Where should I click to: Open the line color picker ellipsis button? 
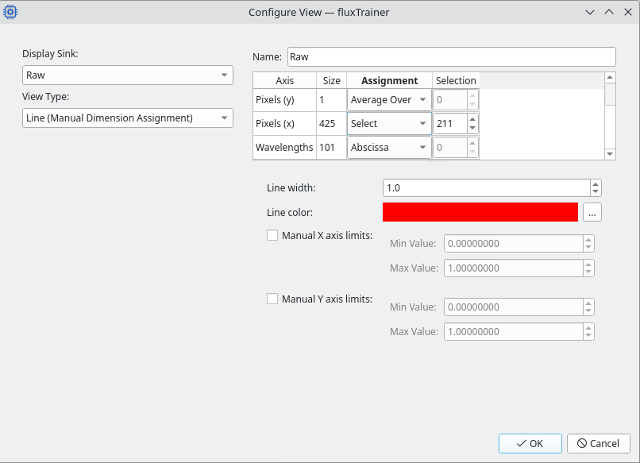point(592,212)
